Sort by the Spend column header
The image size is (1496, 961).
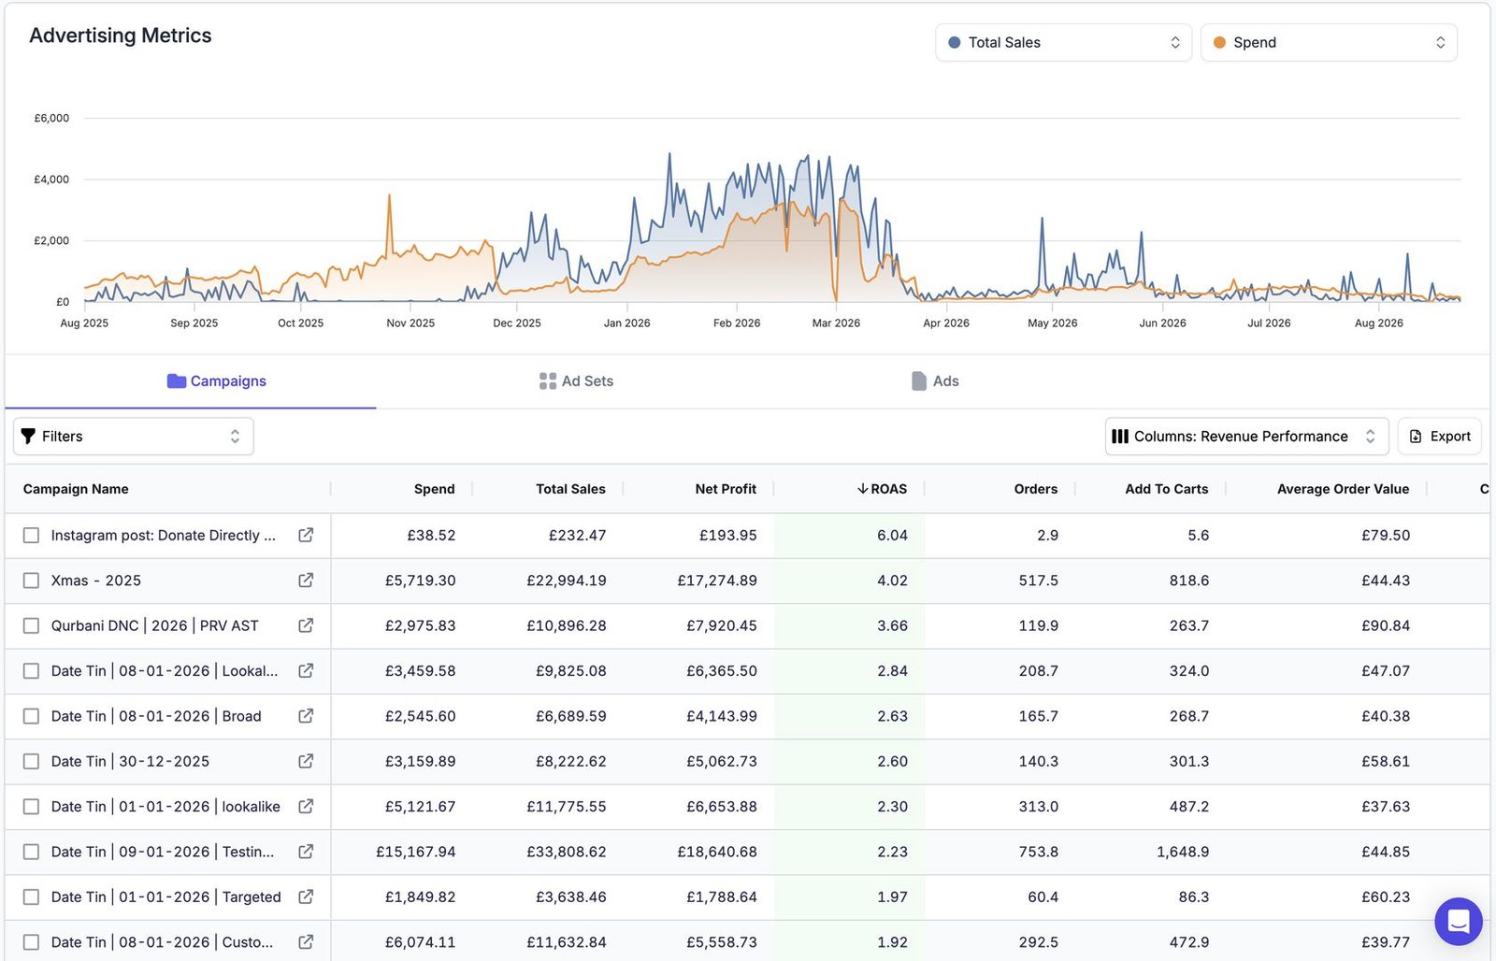tap(434, 489)
